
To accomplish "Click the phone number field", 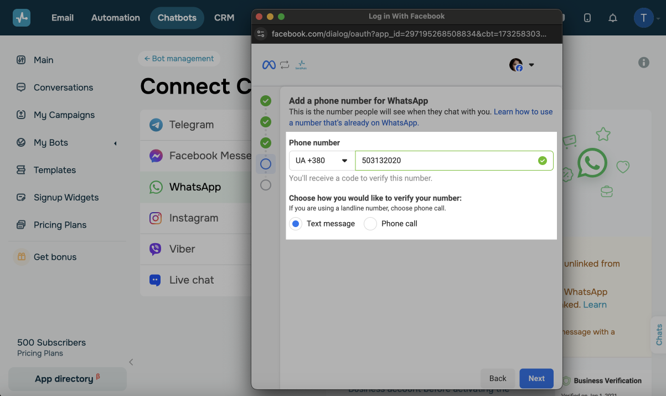I will (x=454, y=161).
